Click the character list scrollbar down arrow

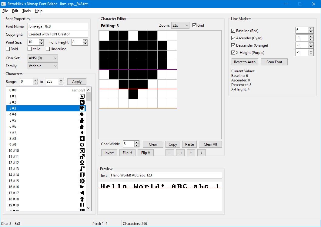[89, 208]
